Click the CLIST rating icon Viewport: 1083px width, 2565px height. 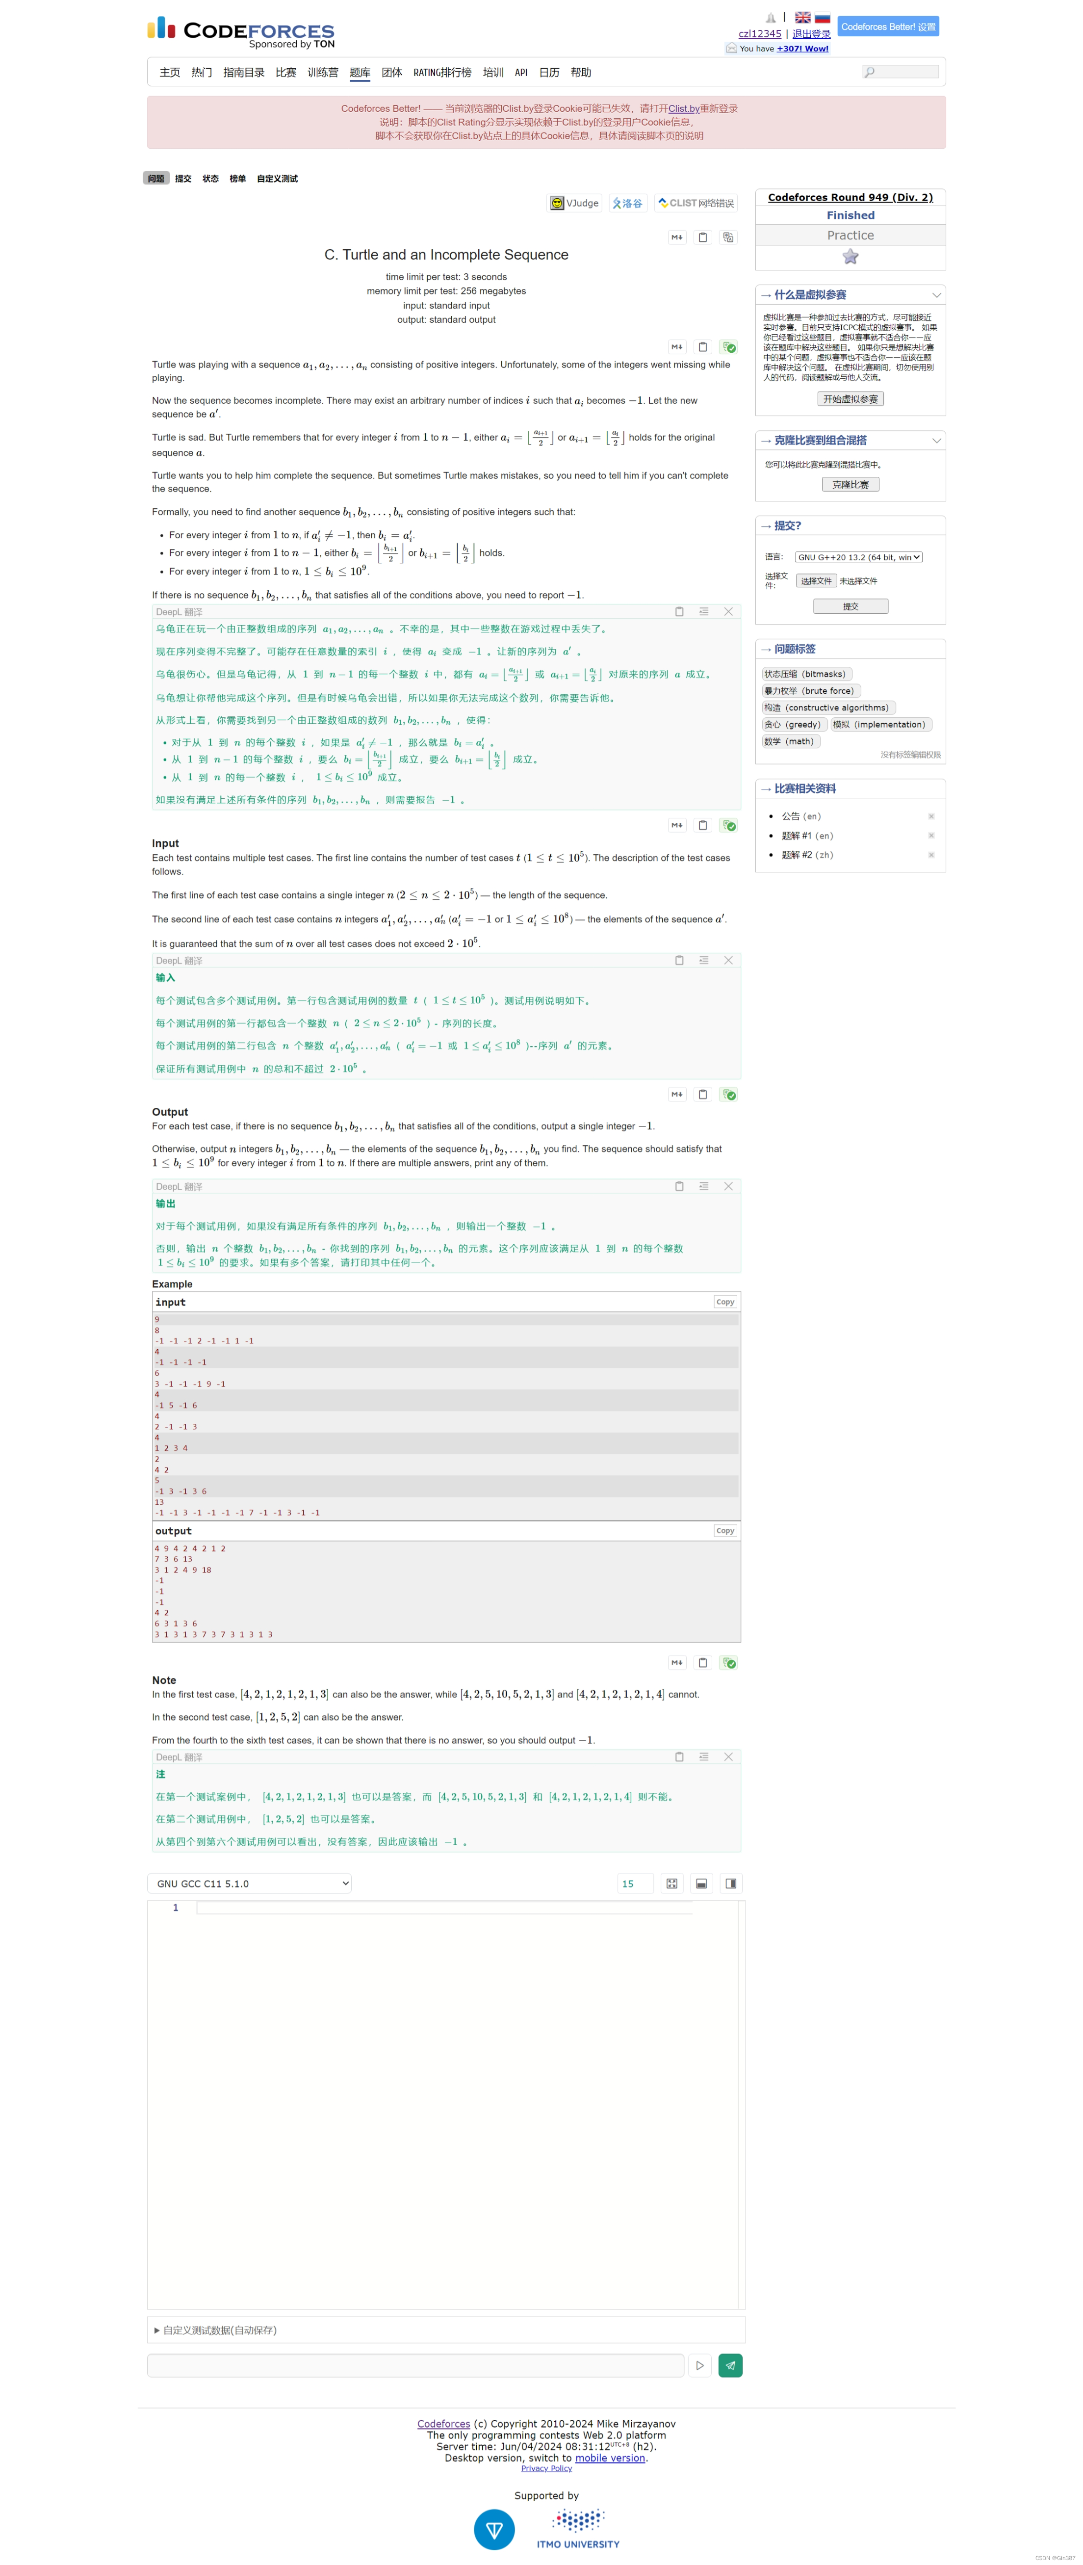(x=664, y=203)
